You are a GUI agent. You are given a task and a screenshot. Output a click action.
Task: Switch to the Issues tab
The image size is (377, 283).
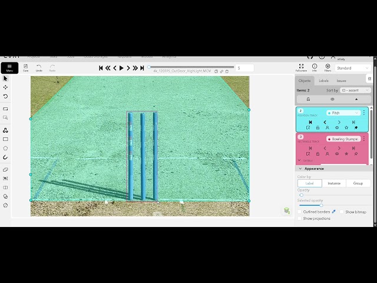coord(342,81)
